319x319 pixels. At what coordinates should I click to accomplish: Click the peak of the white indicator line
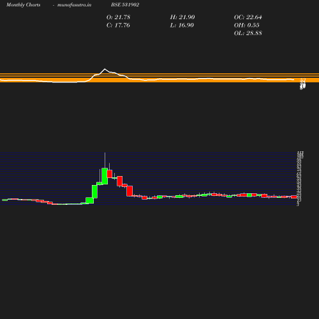pyautogui.click(x=105, y=69)
